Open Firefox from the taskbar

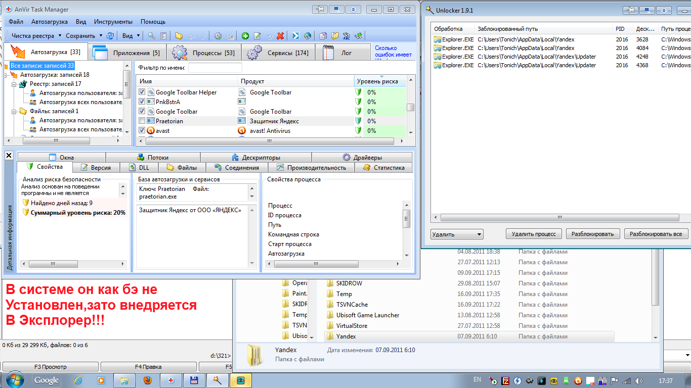(x=147, y=380)
